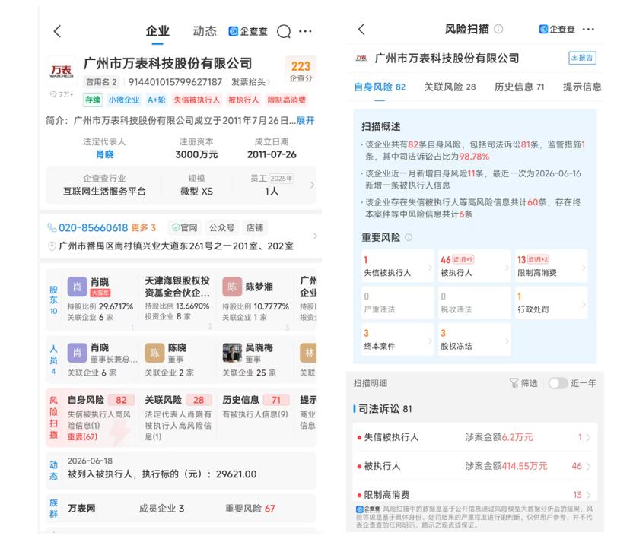Open 被执行人 414.55万元 row chevron
This screenshot has width=633, height=539.
[589, 466]
